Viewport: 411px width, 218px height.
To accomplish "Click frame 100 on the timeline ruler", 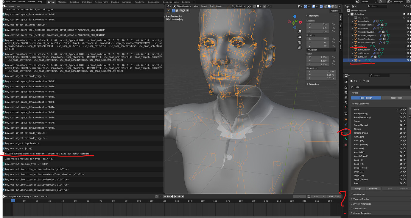I will coord(138,201).
